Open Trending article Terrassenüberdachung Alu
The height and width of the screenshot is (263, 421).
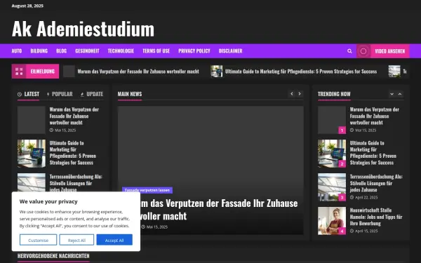point(376,183)
